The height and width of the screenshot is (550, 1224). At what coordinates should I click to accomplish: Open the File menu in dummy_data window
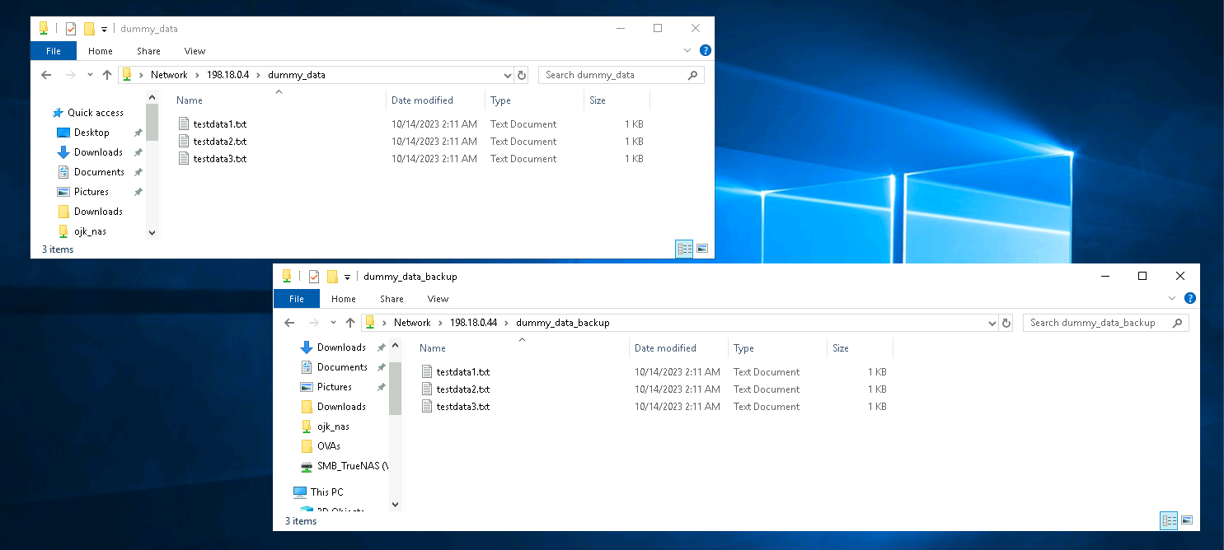tap(54, 51)
